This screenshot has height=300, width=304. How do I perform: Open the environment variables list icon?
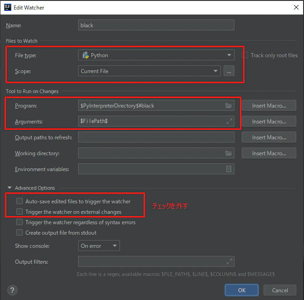(x=229, y=169)
